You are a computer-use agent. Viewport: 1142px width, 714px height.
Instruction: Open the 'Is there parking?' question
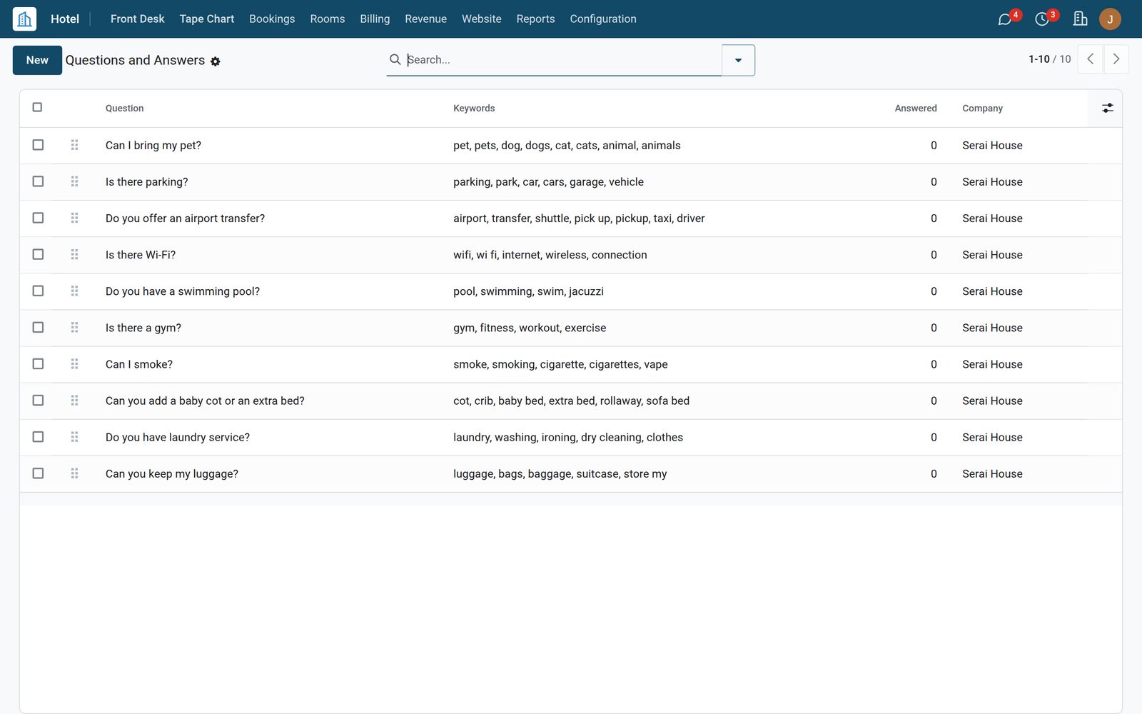pyautogui.click(x=147, y=182)
